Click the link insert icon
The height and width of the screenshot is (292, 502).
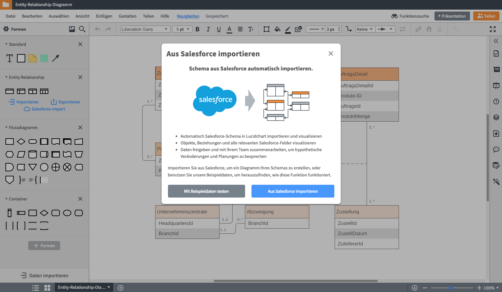pyautogui.click(x=418, y=29)
